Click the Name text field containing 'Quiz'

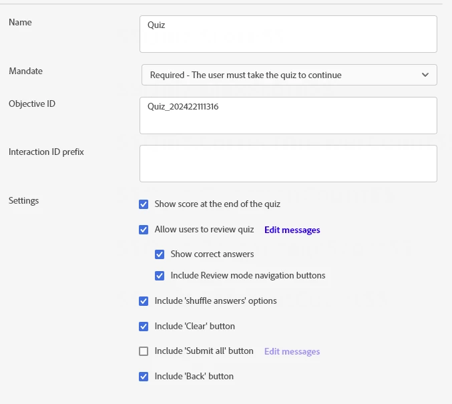click(x=288, y=34)
